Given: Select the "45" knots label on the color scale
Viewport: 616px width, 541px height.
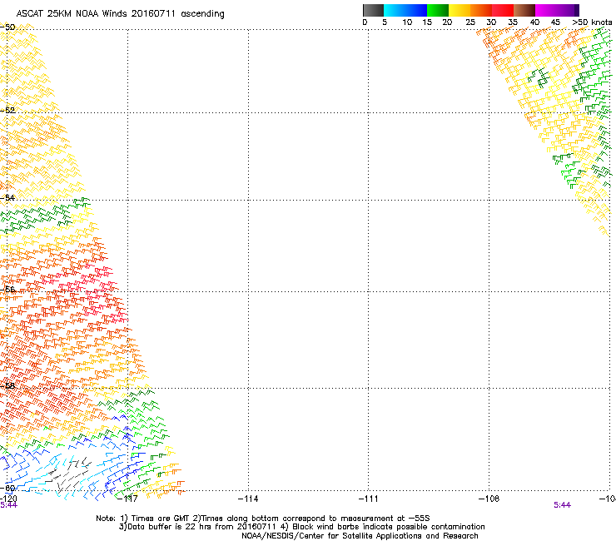Looking at the screenshot, I should coord(555,22).
